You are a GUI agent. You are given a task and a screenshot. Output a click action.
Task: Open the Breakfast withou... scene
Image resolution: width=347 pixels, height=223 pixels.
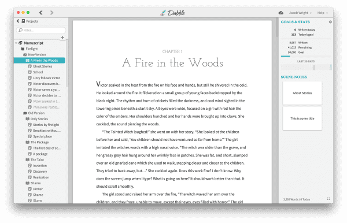pos(47,131)
